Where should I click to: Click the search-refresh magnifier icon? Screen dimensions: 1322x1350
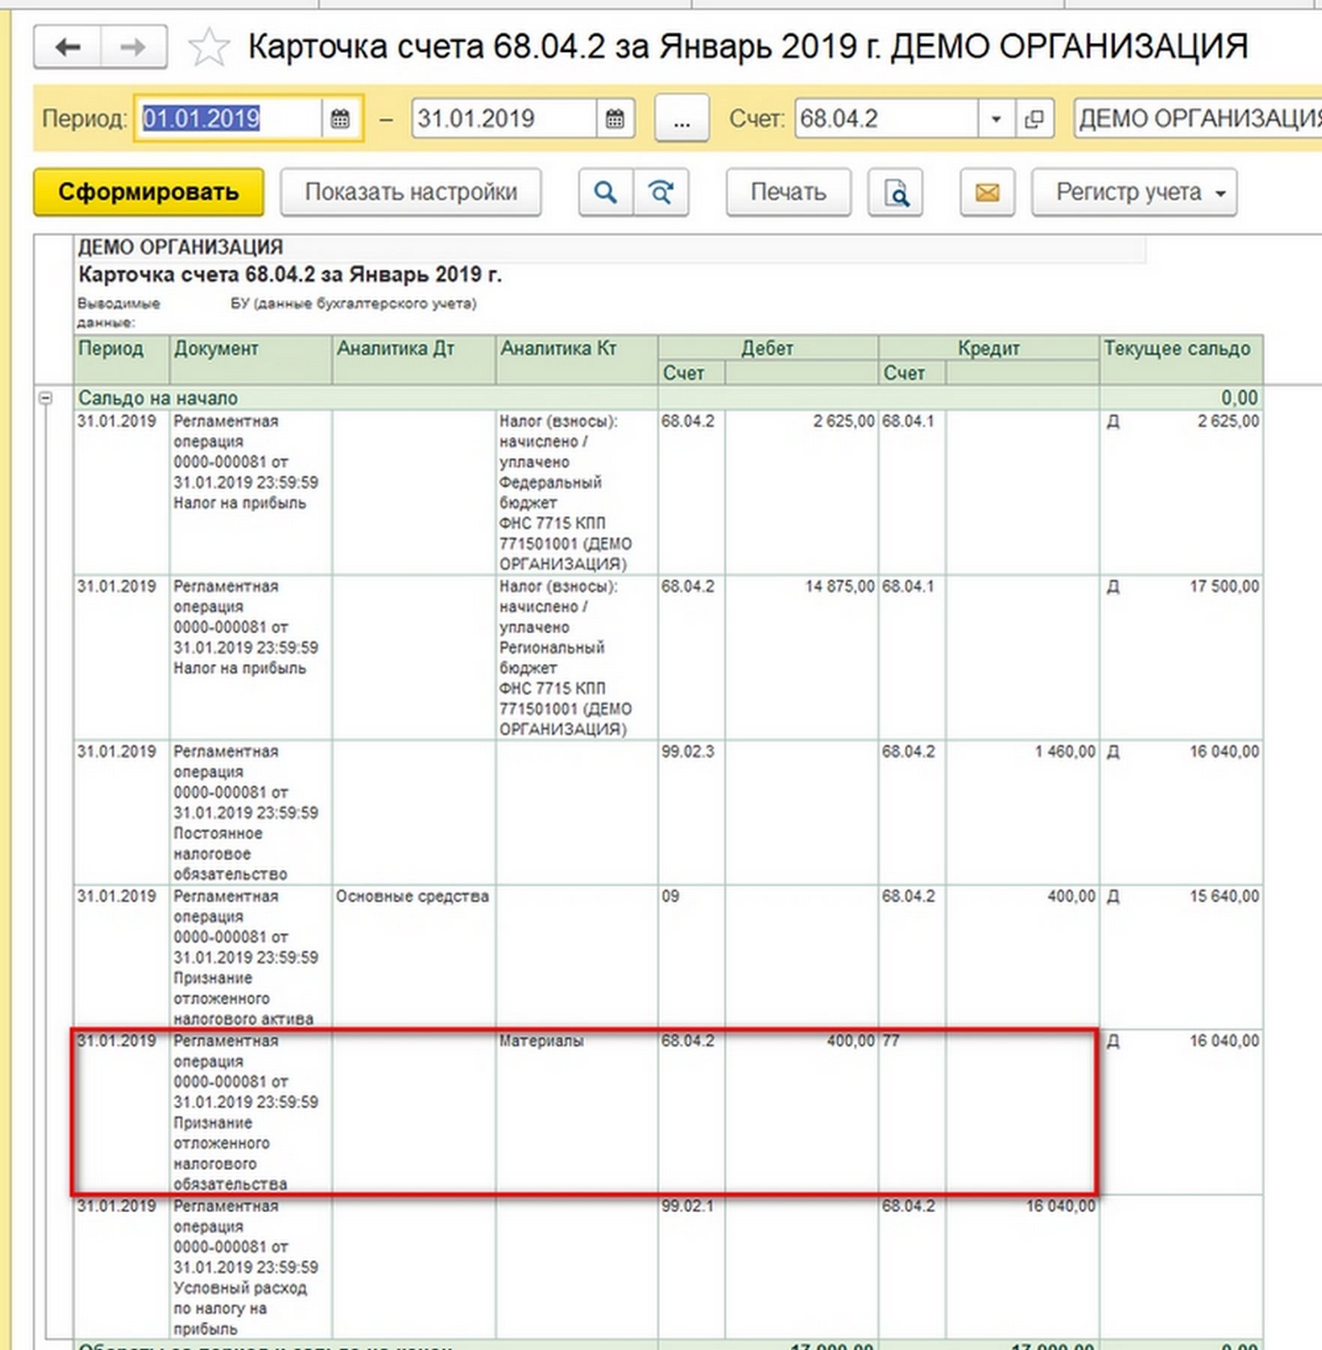(x=661, y=193)
